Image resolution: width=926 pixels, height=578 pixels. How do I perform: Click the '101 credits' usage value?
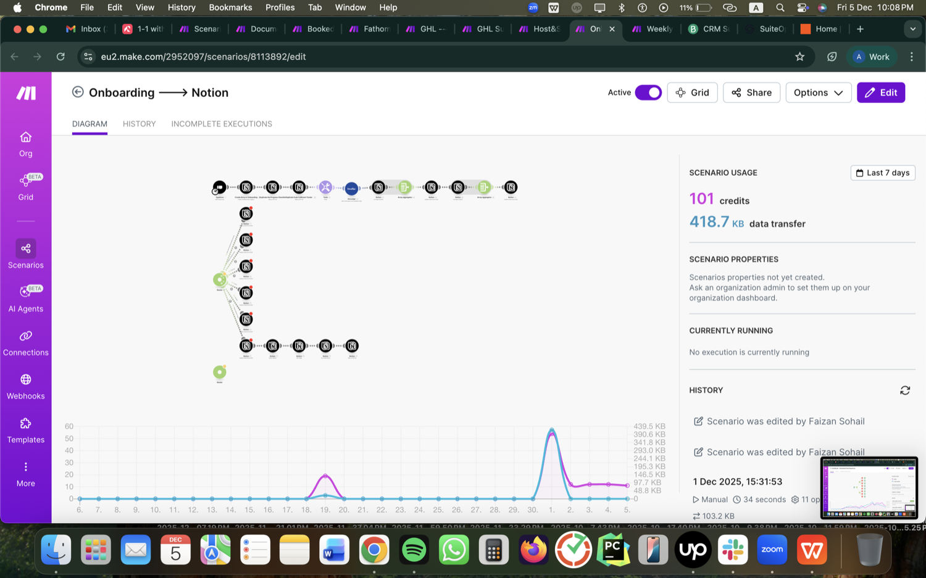click(x=719, y=199)
